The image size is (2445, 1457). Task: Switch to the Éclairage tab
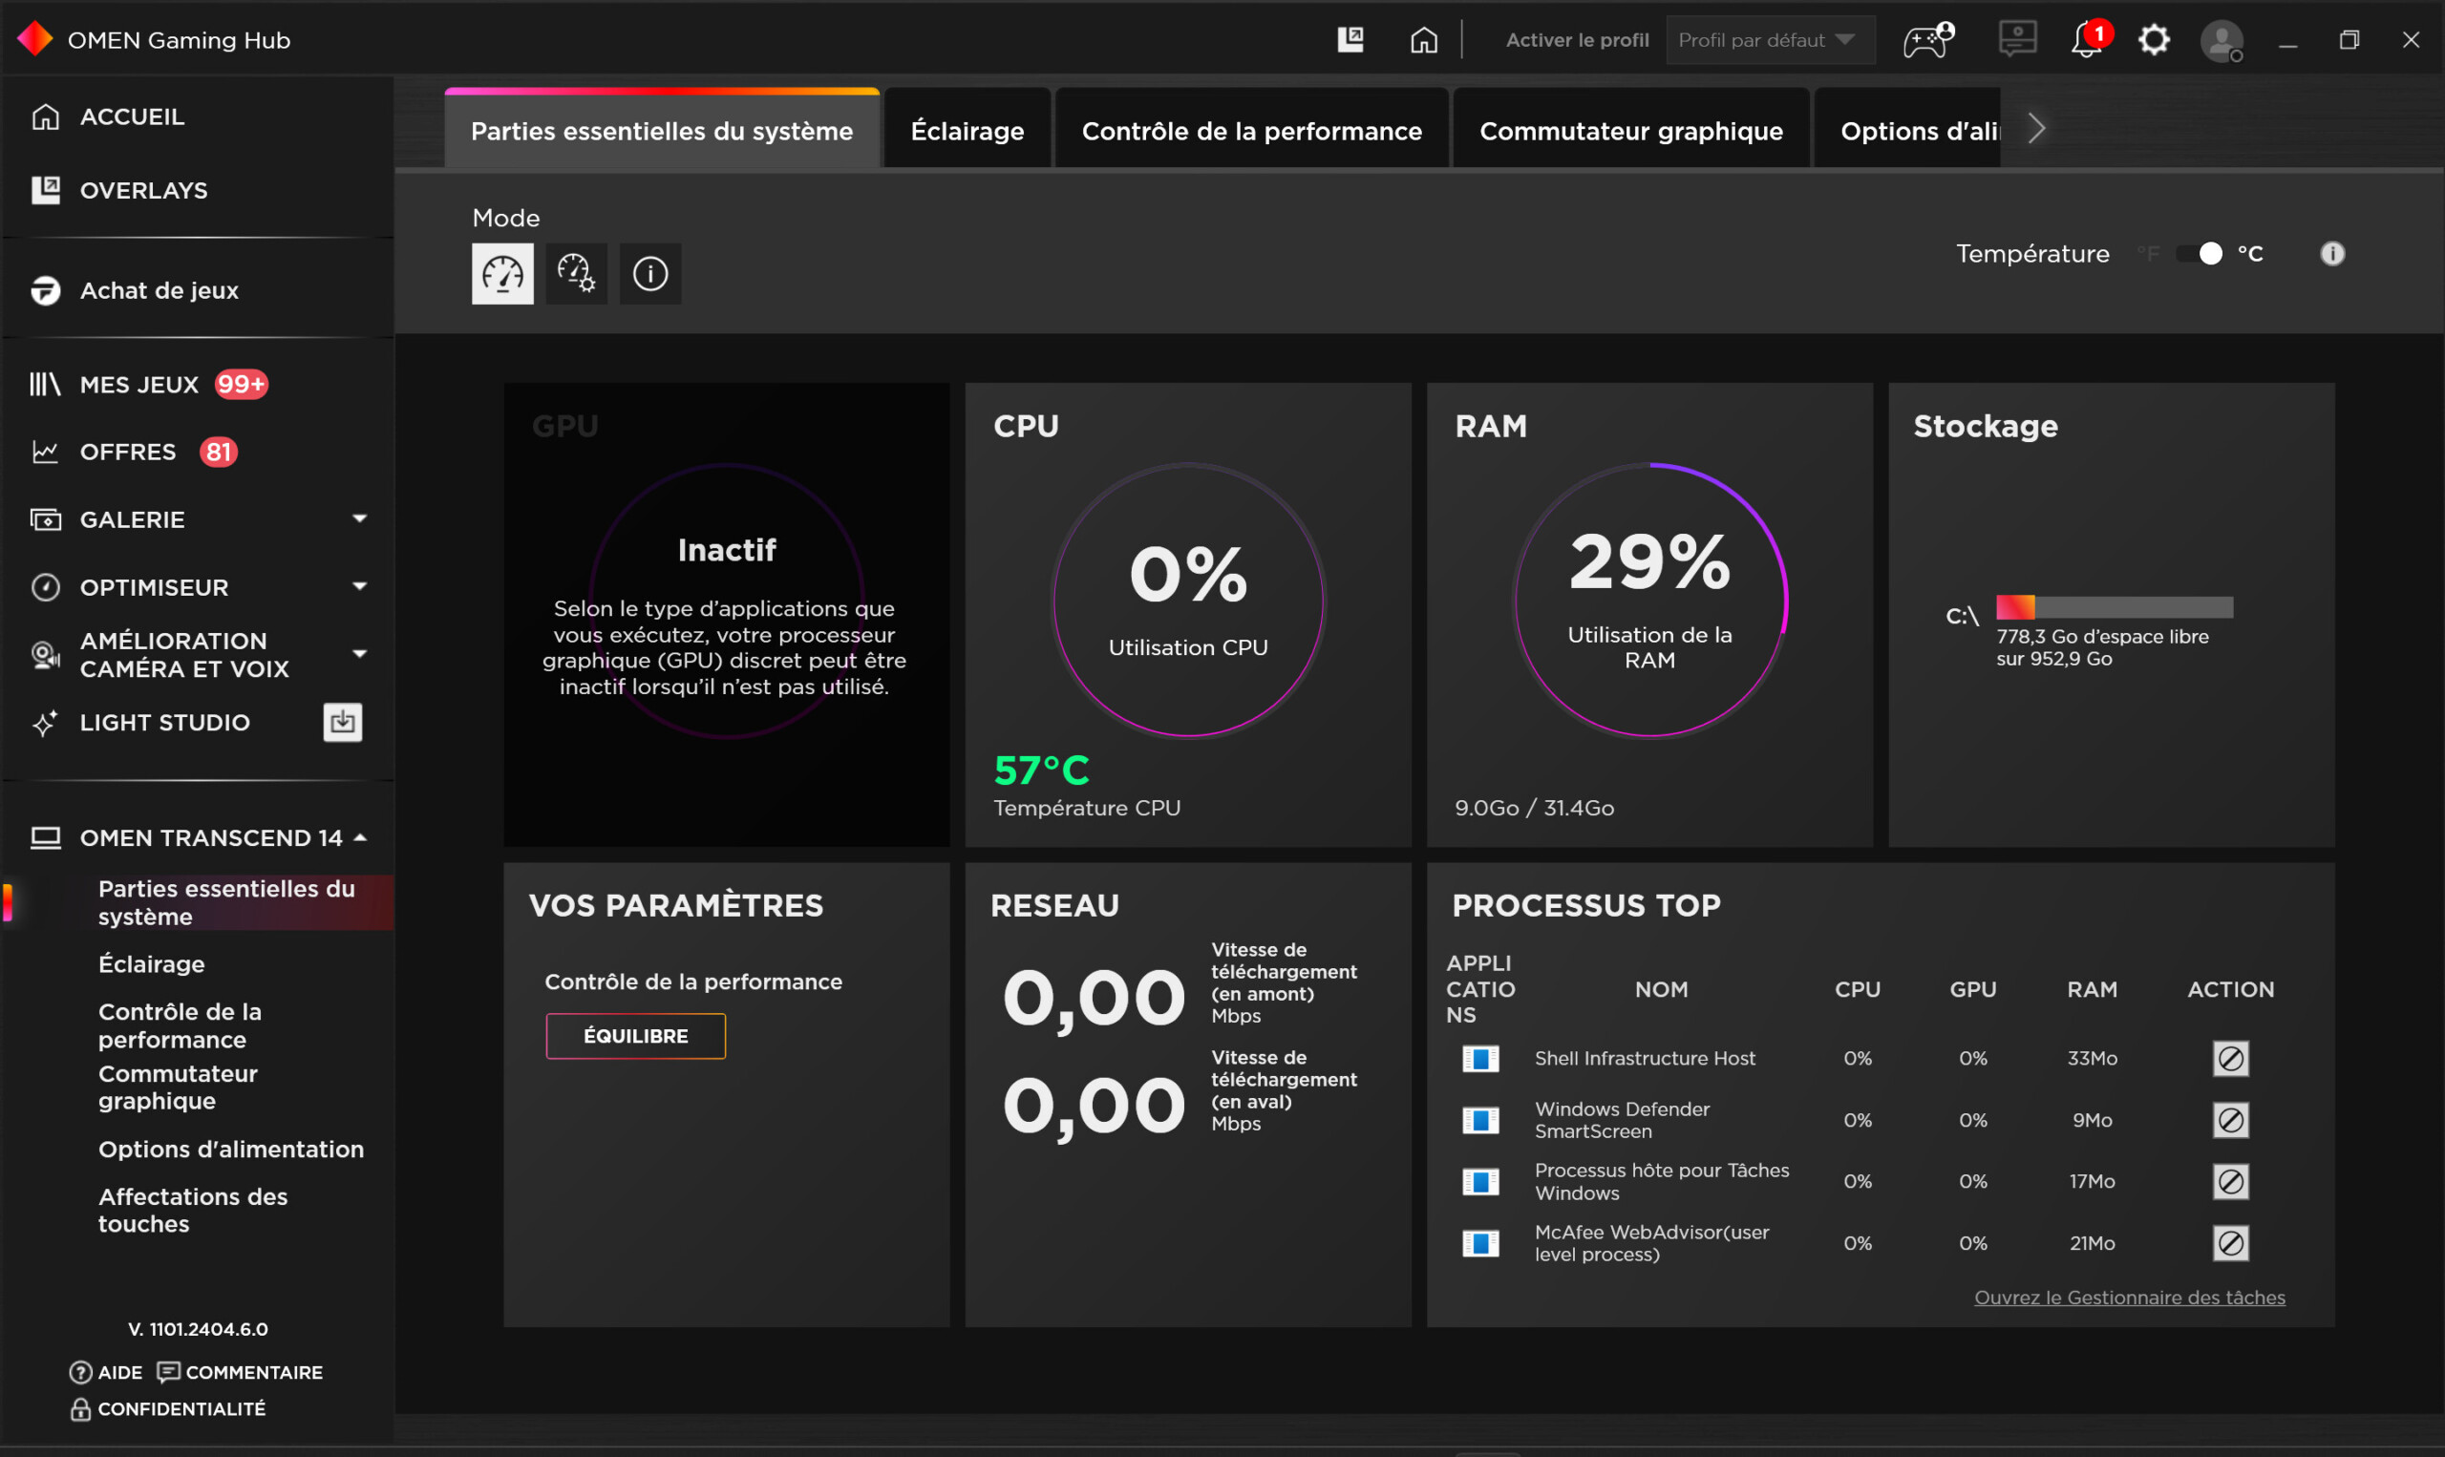coord(967,131)
